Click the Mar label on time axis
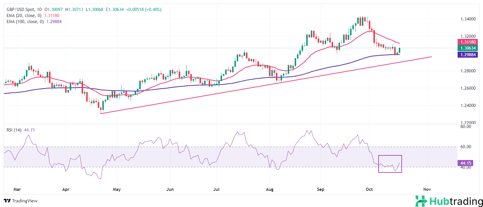This screenshot has width=483, height=207. 17,189
